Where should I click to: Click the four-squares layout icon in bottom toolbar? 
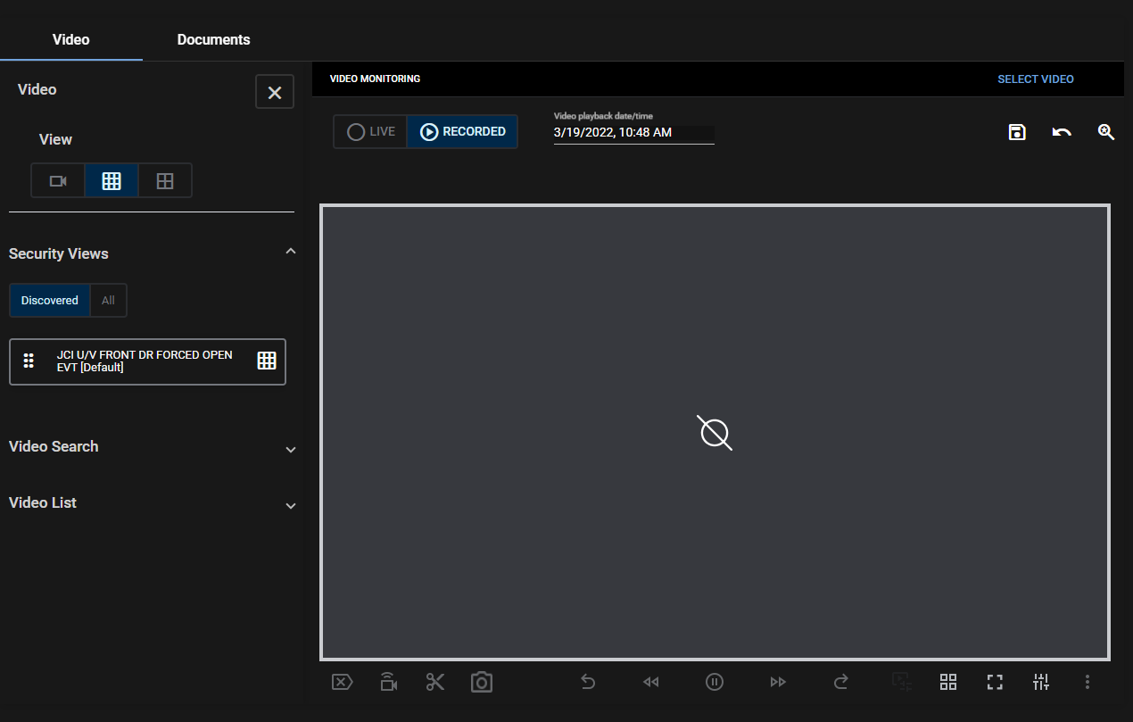[x=948, y=682]
